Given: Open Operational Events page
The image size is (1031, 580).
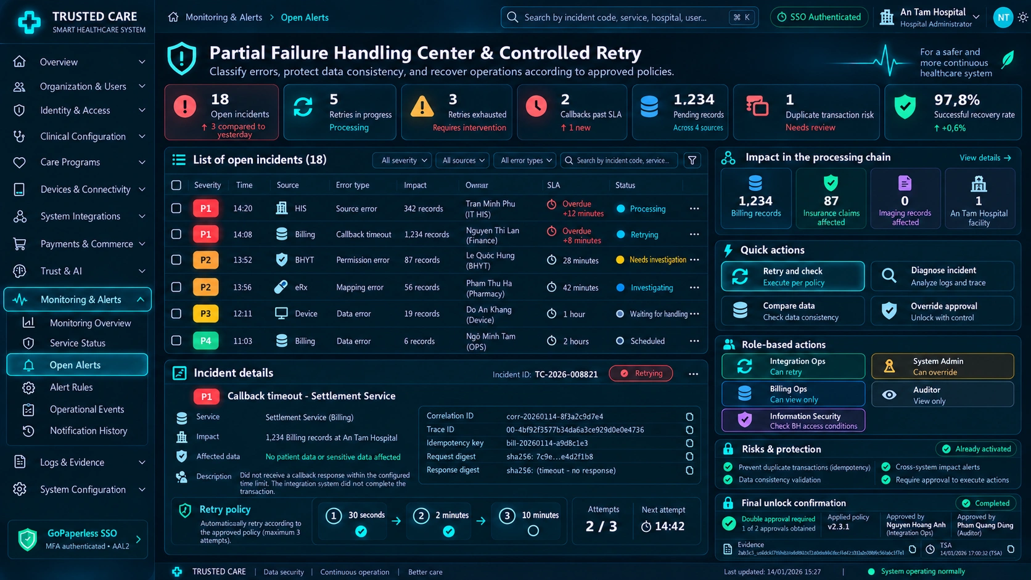Looking at the screenshot, I should tap(78, 409).
